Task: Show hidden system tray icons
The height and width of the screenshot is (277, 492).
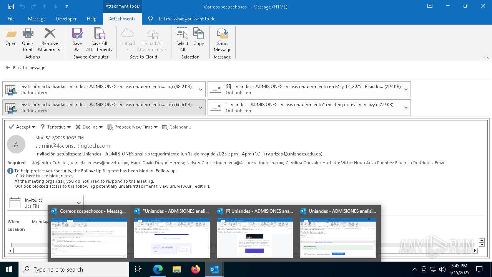Action: (414, 269)
